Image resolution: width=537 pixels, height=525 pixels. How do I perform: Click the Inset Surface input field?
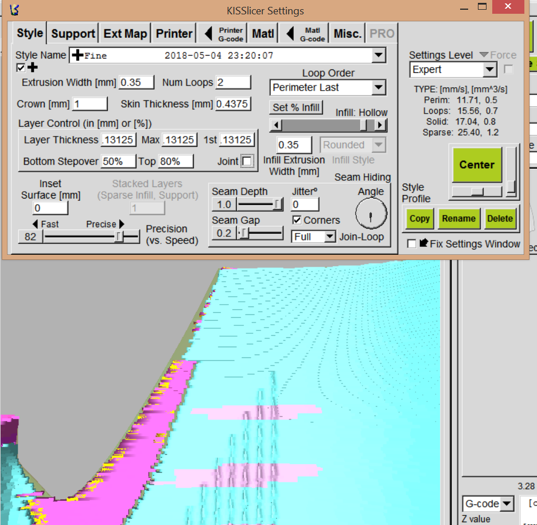50,208
